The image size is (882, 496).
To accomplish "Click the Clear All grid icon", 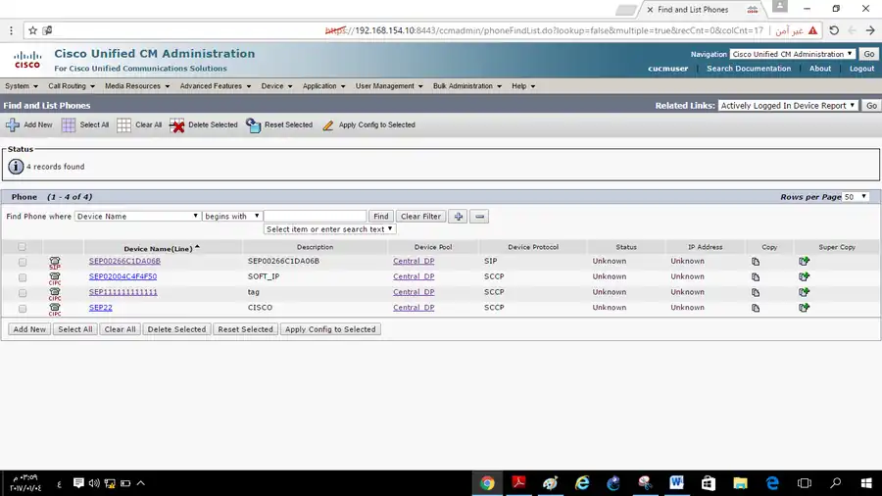I will coord(123,124).
